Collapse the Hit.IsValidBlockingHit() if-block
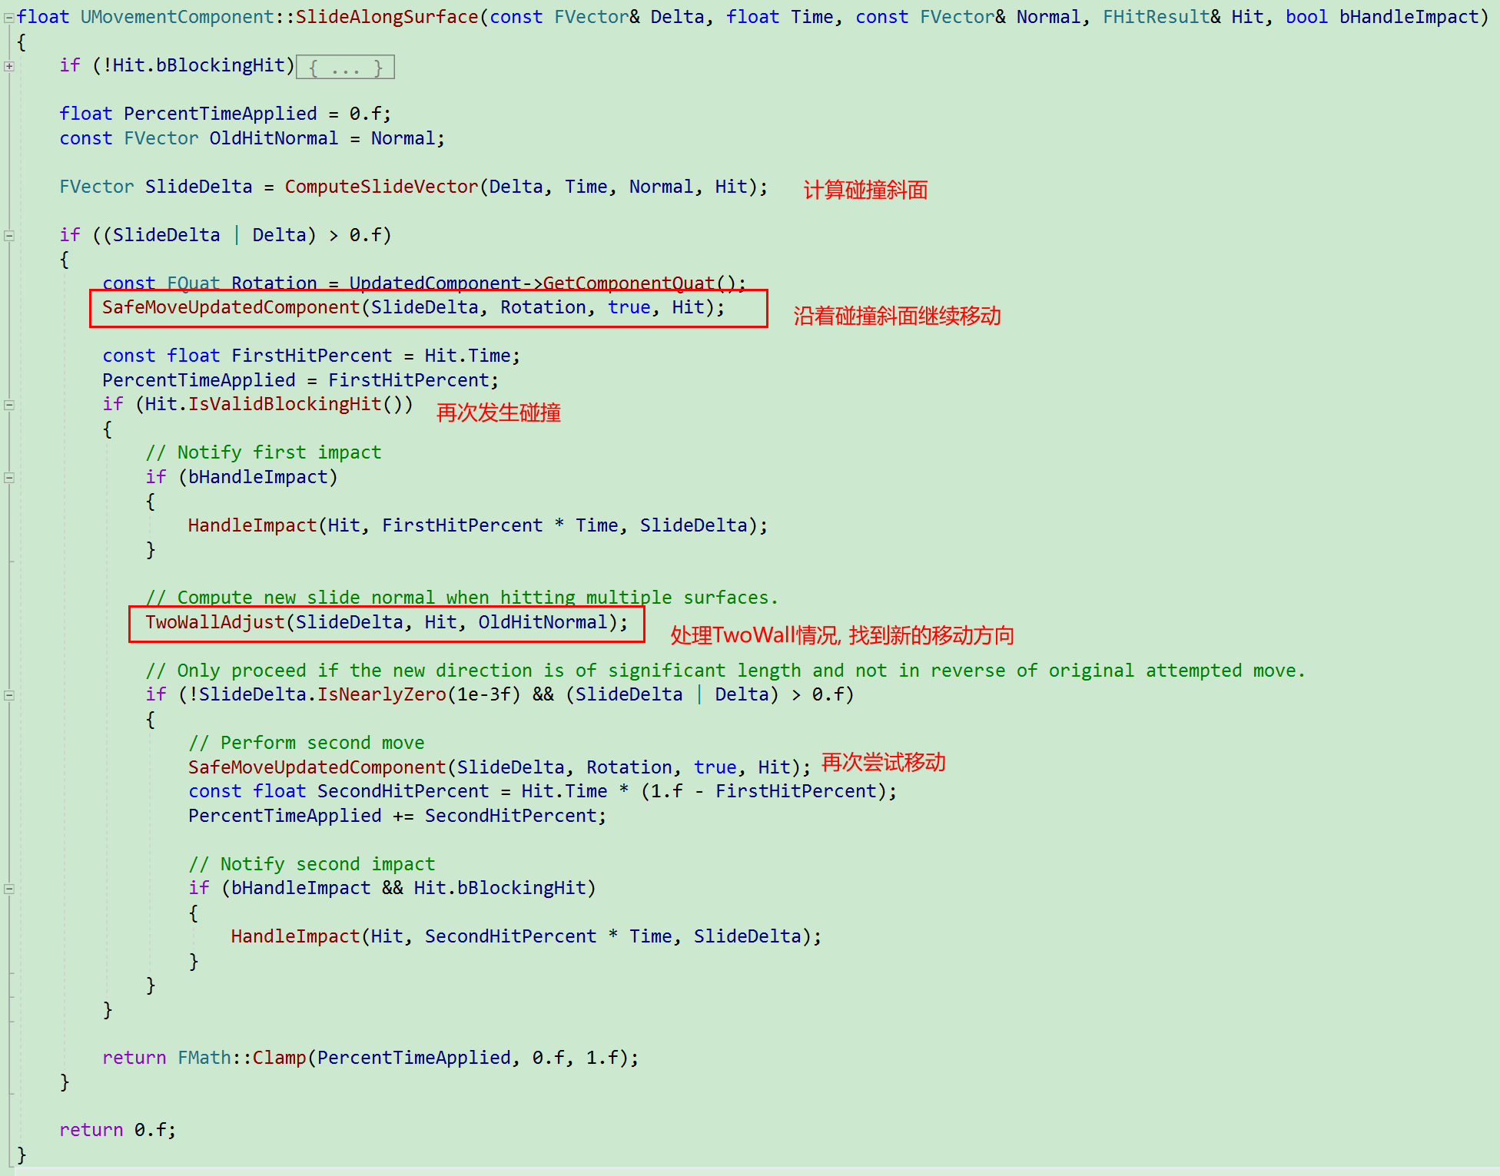Image resolution: width=1500 pixels, height=1176 pixels. tap(8, 405)
